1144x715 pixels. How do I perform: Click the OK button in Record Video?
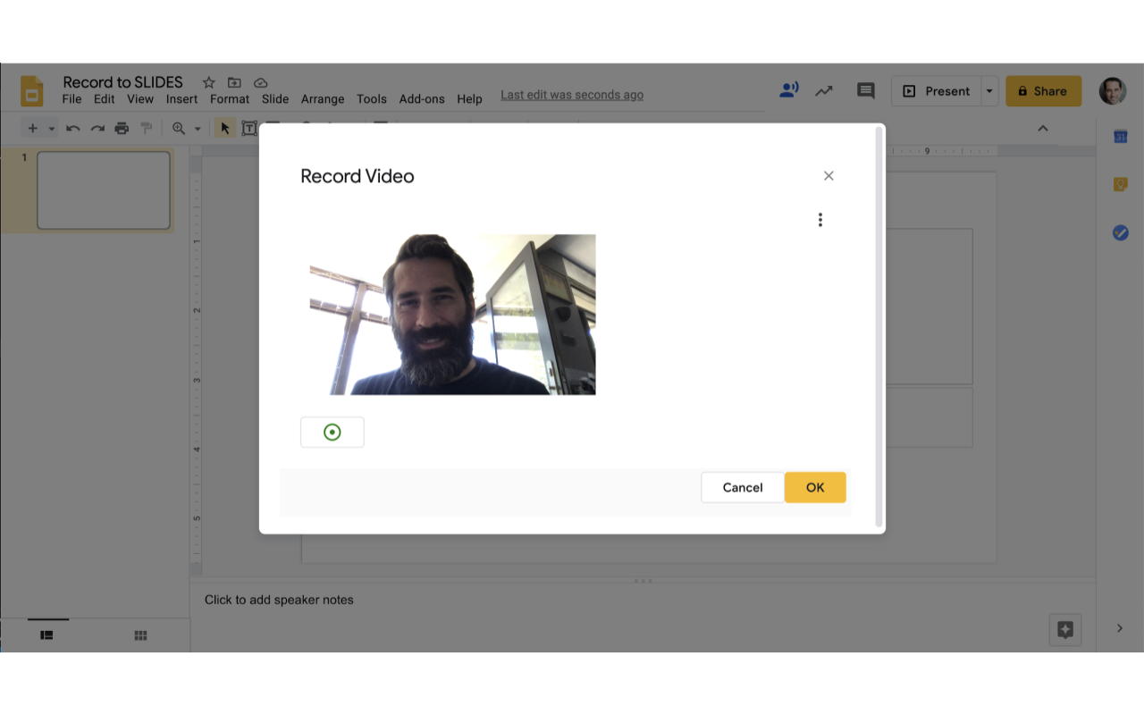point(814,487)
